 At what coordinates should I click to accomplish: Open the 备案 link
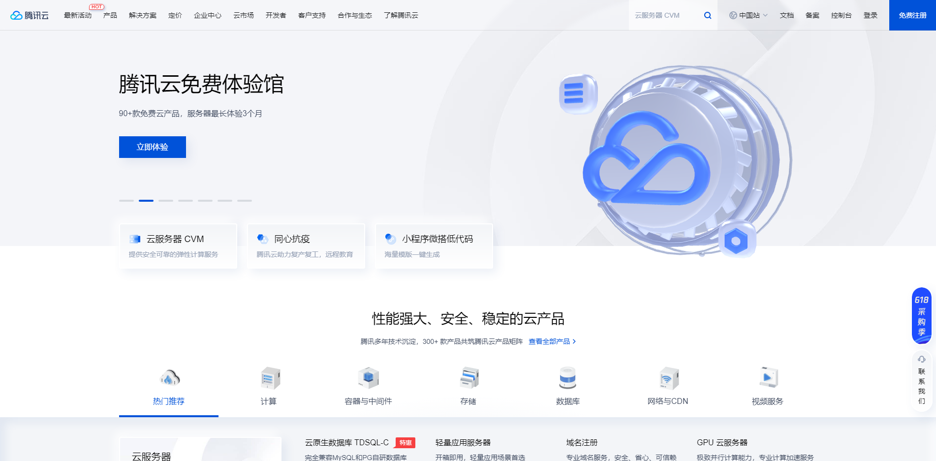tap(812, 15)
